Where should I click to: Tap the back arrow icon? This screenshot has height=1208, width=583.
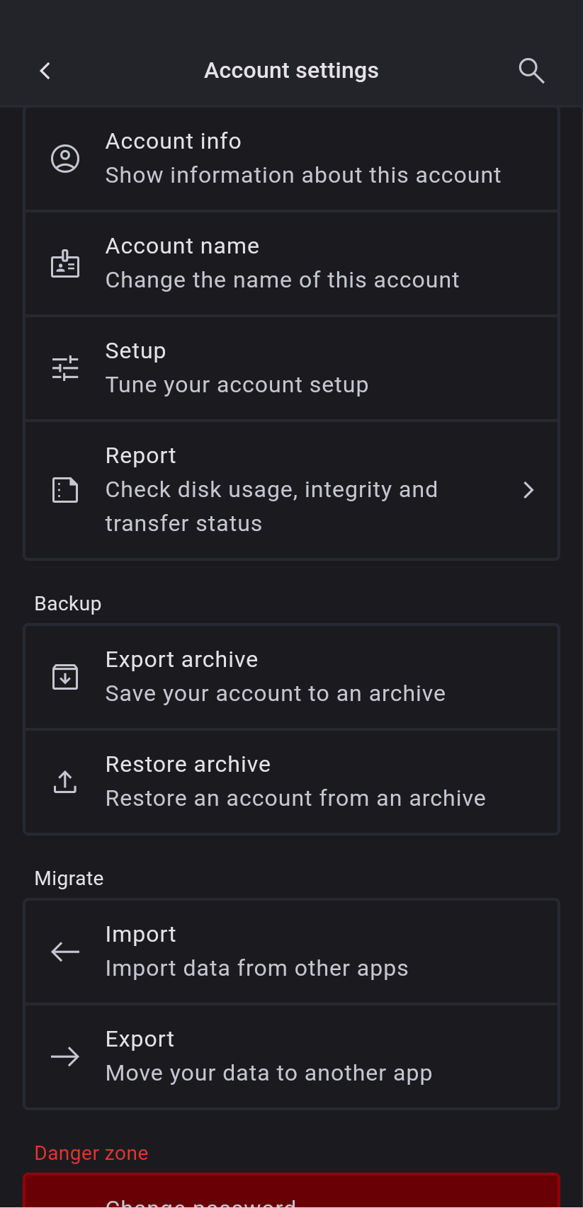[45, 71]
